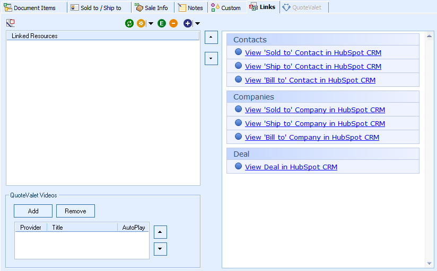This screenshot has width=437, height=271.
Task: Click the Companies section header
Action: coord(323,97)
